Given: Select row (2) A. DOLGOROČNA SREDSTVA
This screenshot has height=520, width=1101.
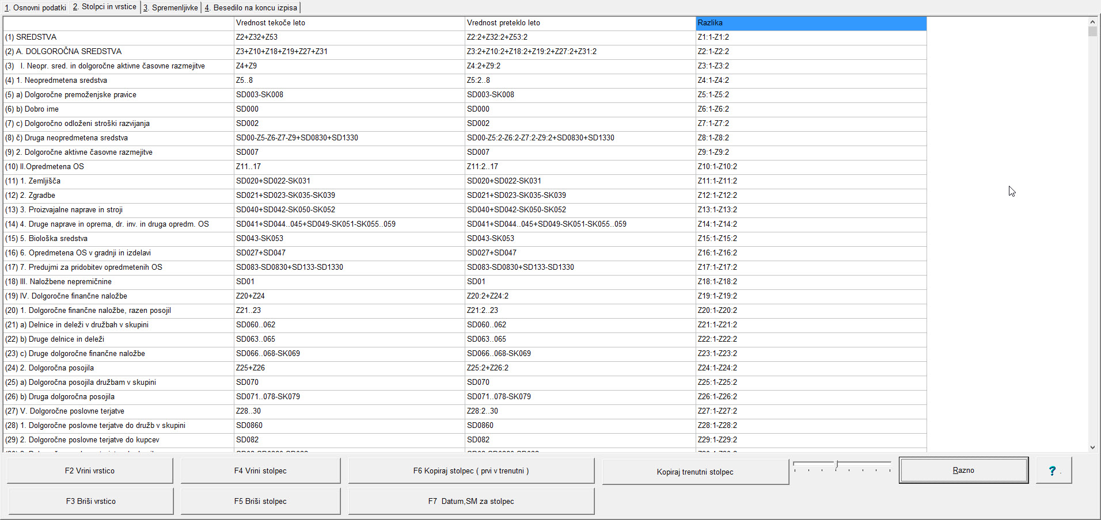Looking at the screenshot, I should [x=119, y=52].
